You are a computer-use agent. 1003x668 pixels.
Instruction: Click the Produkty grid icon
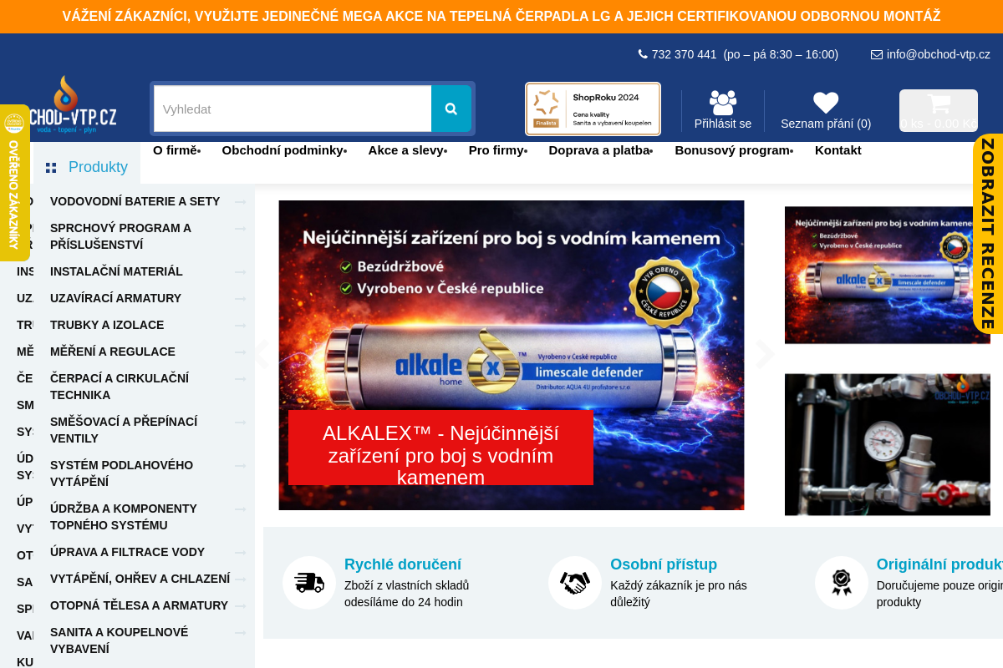51,168
